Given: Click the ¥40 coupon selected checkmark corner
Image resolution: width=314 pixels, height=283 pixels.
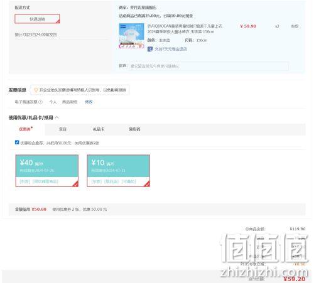Looking at the screenshot, I should pyautogui.click(x=75, y=184).
